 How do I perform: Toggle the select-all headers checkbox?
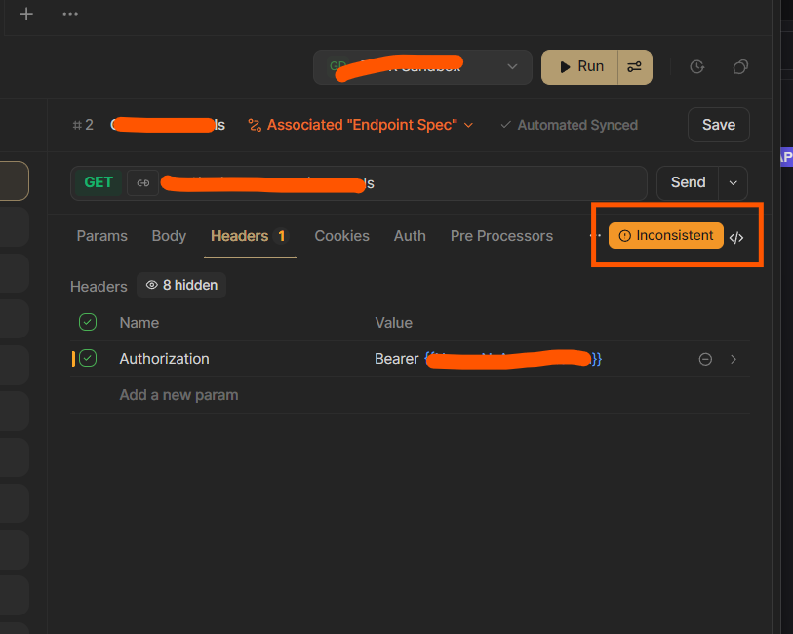pos(88,322)
